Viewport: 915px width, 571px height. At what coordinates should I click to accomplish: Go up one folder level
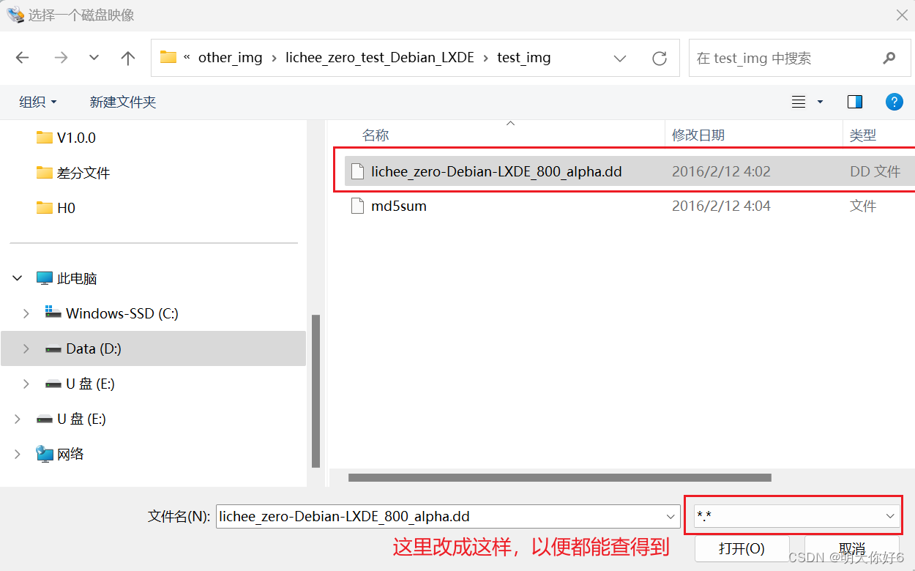pos(127,57)
